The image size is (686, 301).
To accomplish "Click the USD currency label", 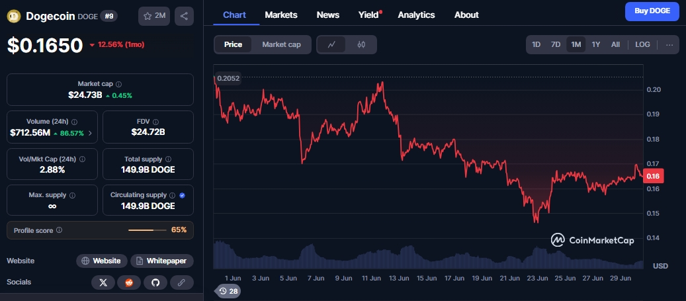I will click(660, 266).
